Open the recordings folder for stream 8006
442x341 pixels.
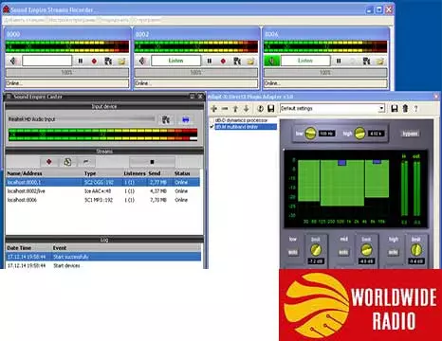click(x=379, y=61)
